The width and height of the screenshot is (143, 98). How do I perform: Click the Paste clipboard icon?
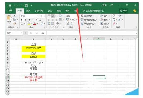(9, 18)
